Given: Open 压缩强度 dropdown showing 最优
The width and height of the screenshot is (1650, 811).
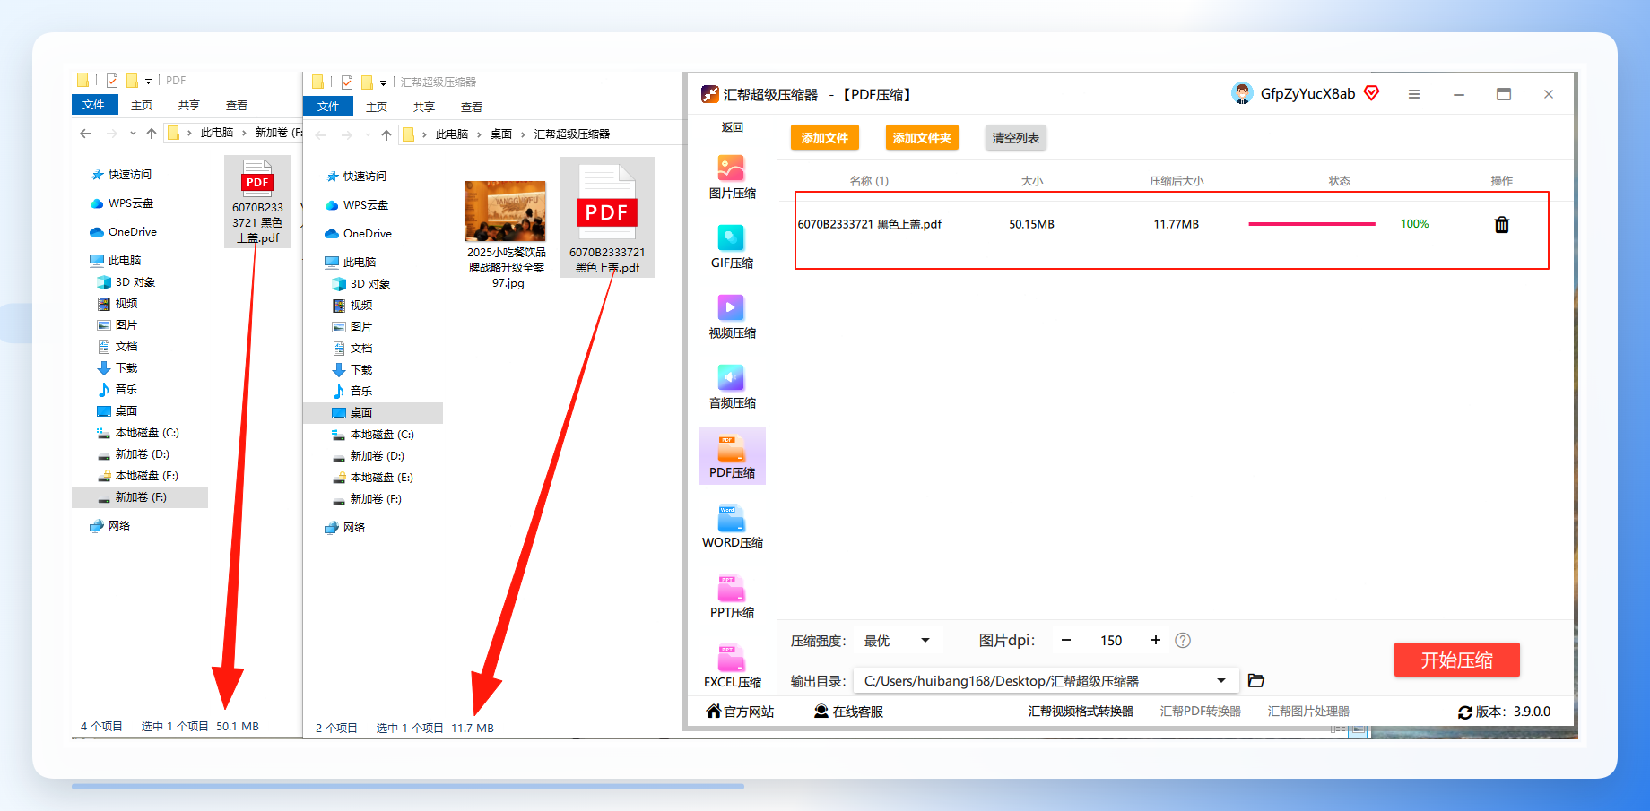Looking at the screenshot, I should click(x=897, y=641).
